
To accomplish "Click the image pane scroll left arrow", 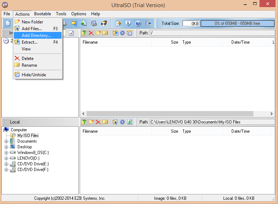I will point(83,114).
